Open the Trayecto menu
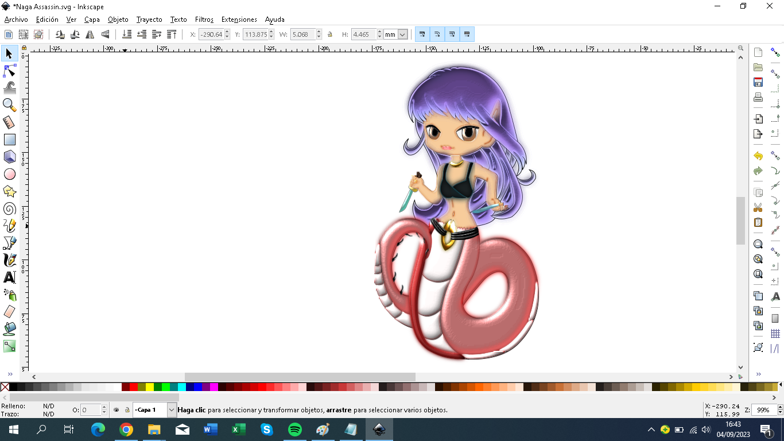The width and height of the screenshot is (784, 441). pyautogui.click(x=149, y=20)
